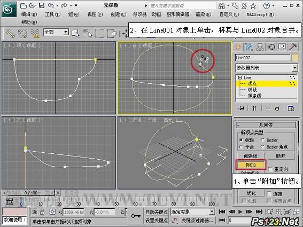
Task: Select the Bezier vertex type radio button
Action: click(x=262, y=140)
